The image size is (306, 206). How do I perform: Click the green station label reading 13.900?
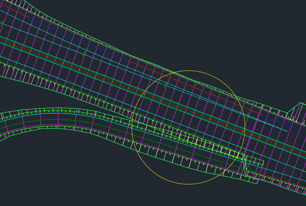84,52
